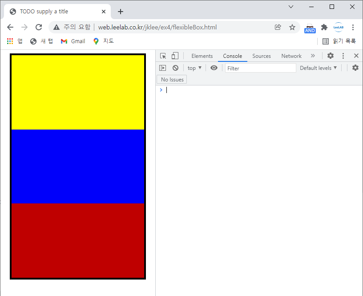Share this page via share icon

[278, 27]
